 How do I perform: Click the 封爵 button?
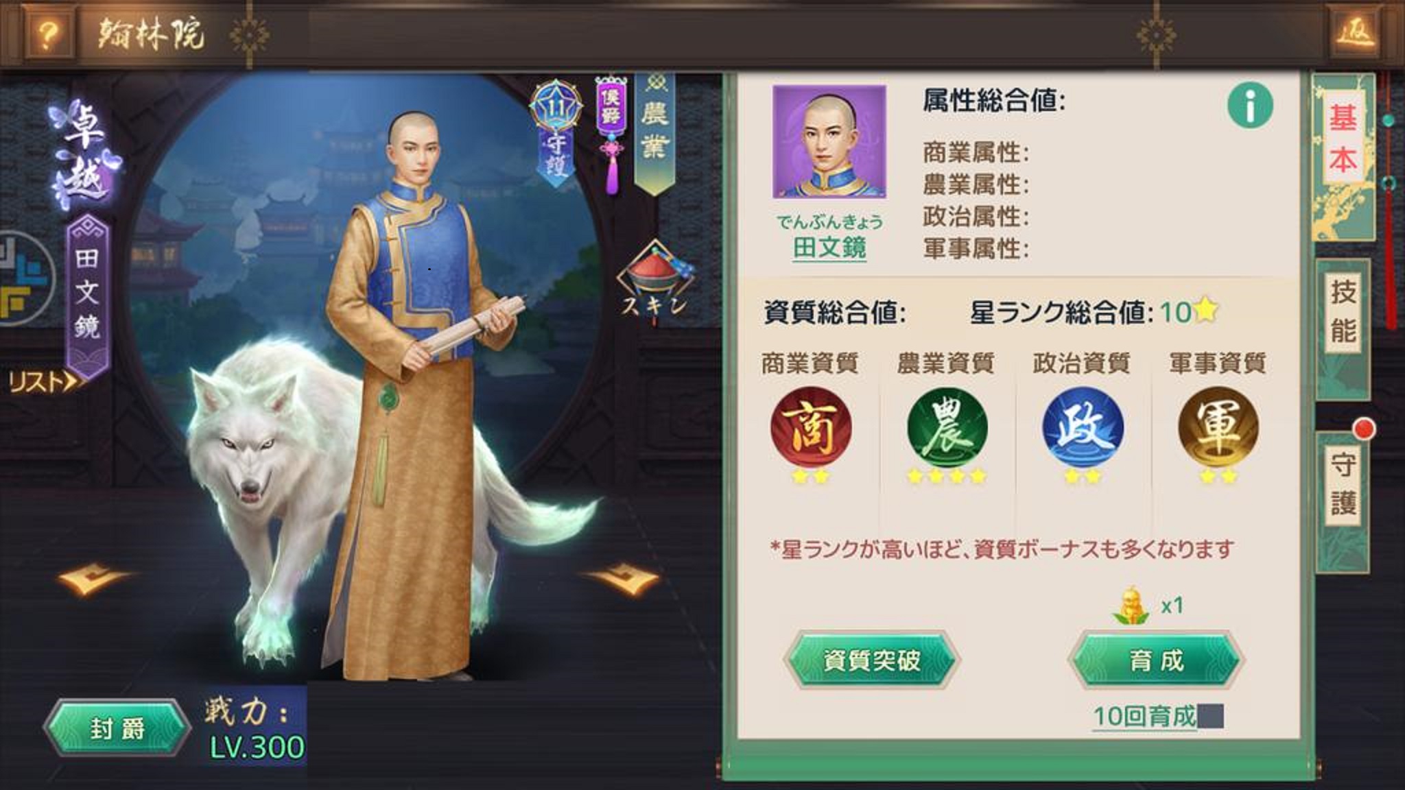coord(117,728)
